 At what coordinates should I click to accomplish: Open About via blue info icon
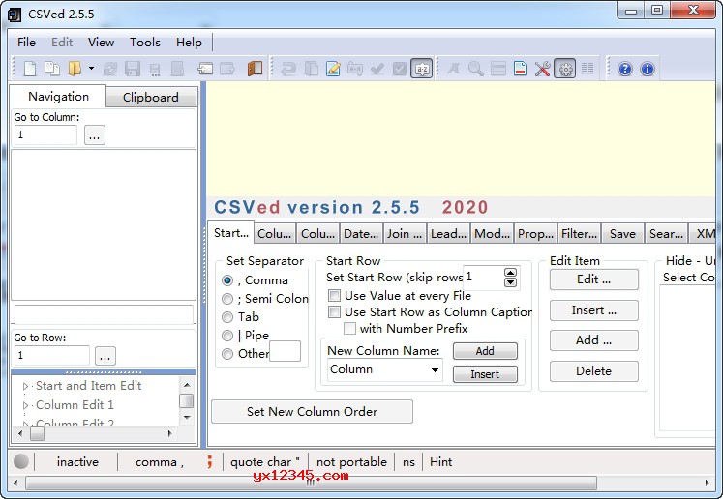[x=648, y=69]
